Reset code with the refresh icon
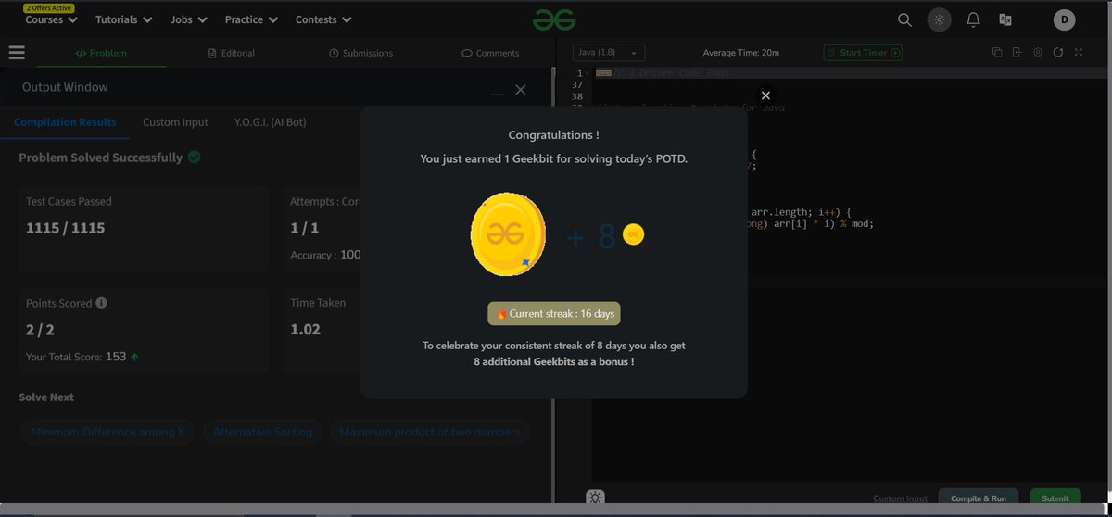1112x517 pixels. pos(1057,53)
